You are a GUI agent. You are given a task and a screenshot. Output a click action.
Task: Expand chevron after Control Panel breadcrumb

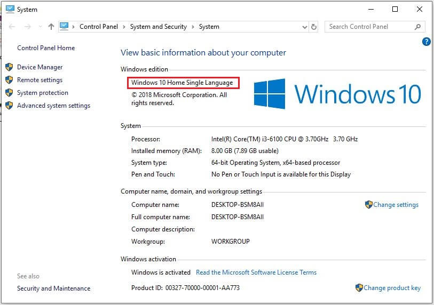tap(124, 27)
